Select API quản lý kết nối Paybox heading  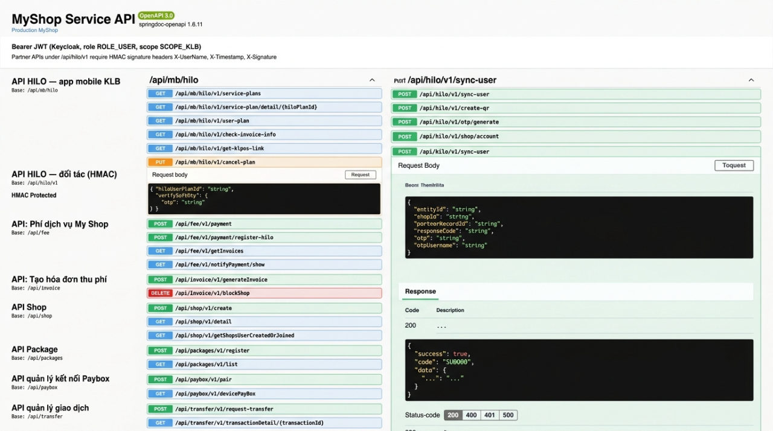(x=60, y=378)
